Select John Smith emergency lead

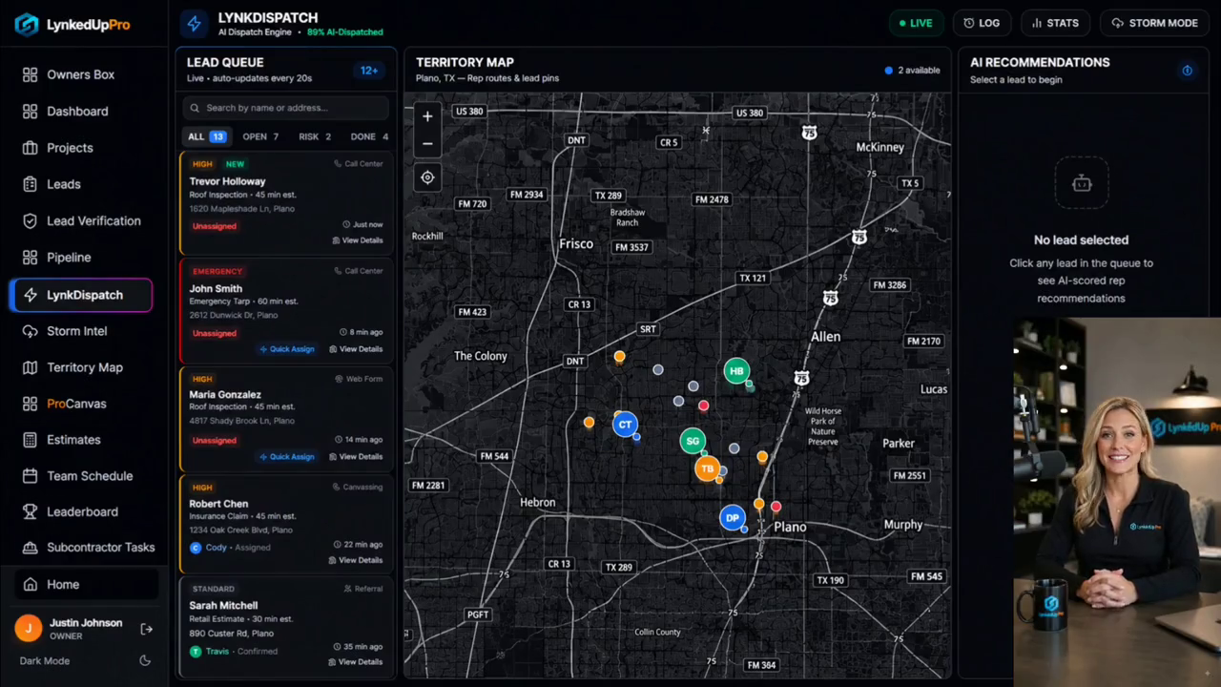pos(286,309)
